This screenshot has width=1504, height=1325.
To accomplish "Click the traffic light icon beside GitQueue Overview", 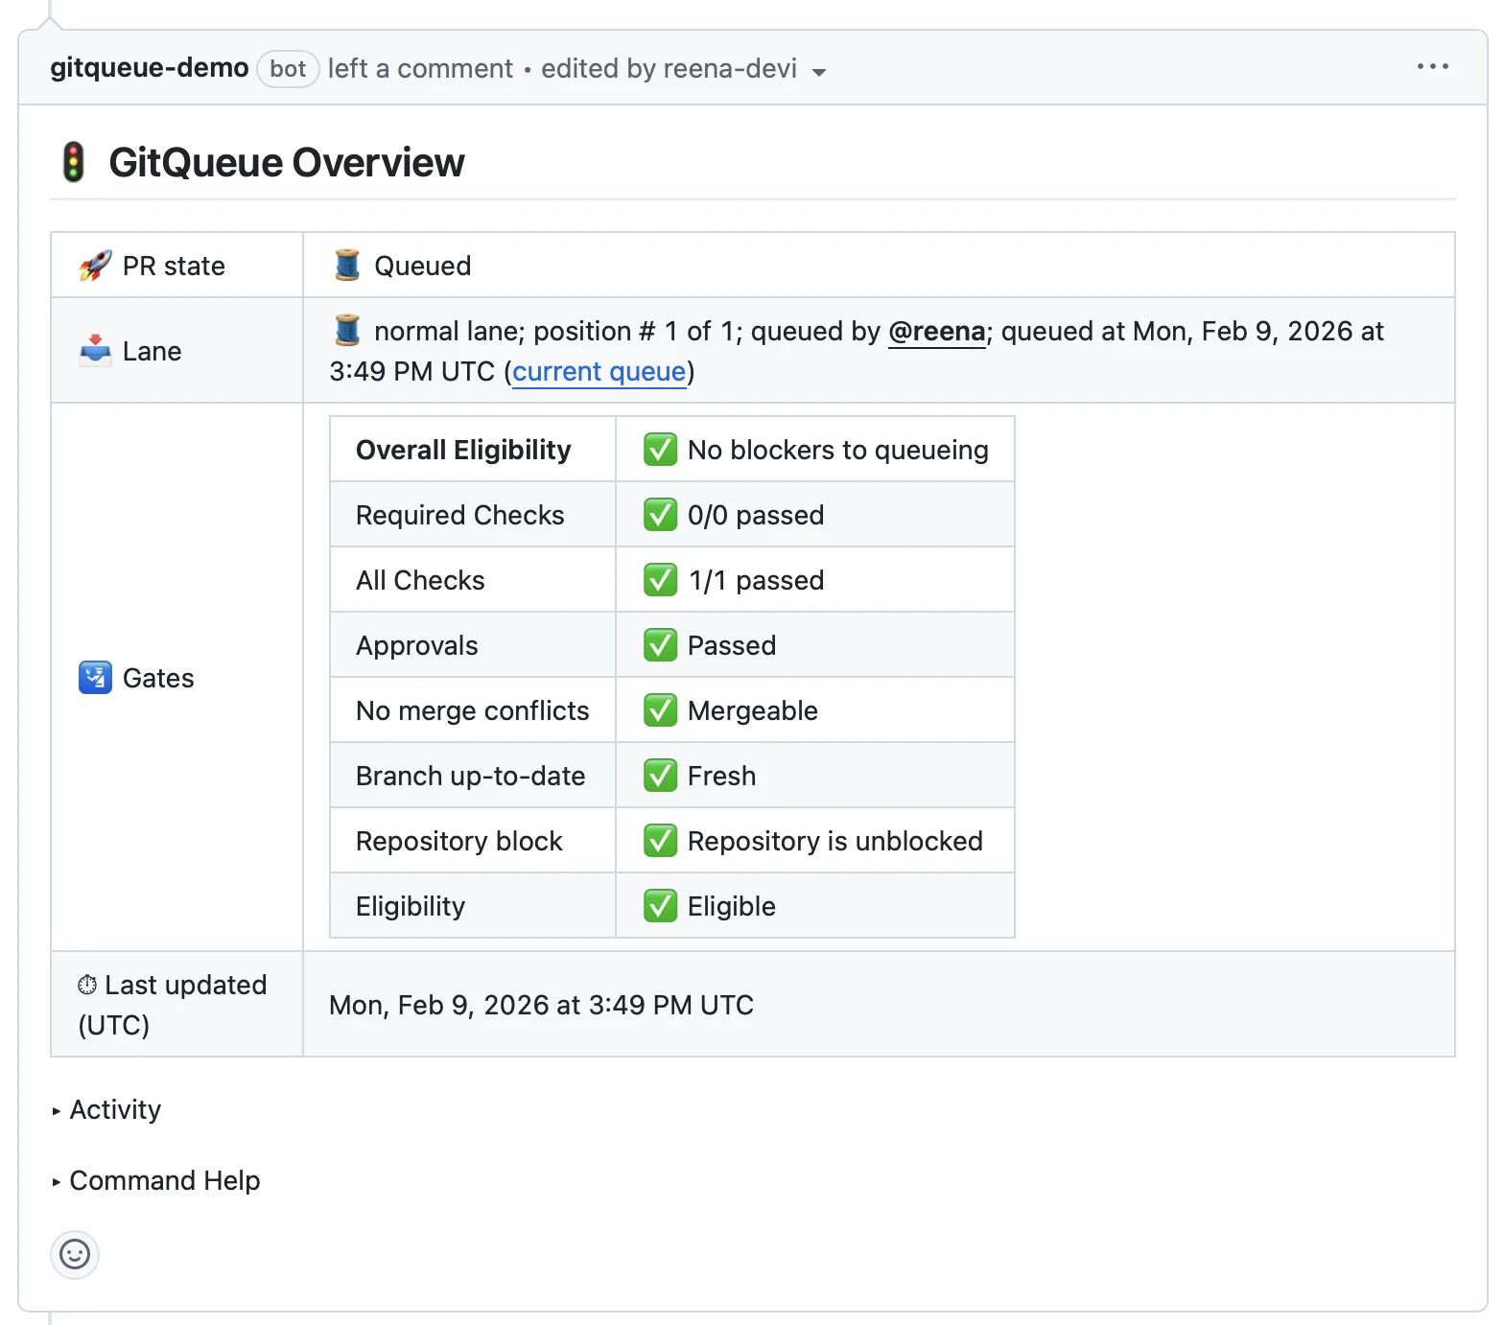I will (x=74, y=162).
